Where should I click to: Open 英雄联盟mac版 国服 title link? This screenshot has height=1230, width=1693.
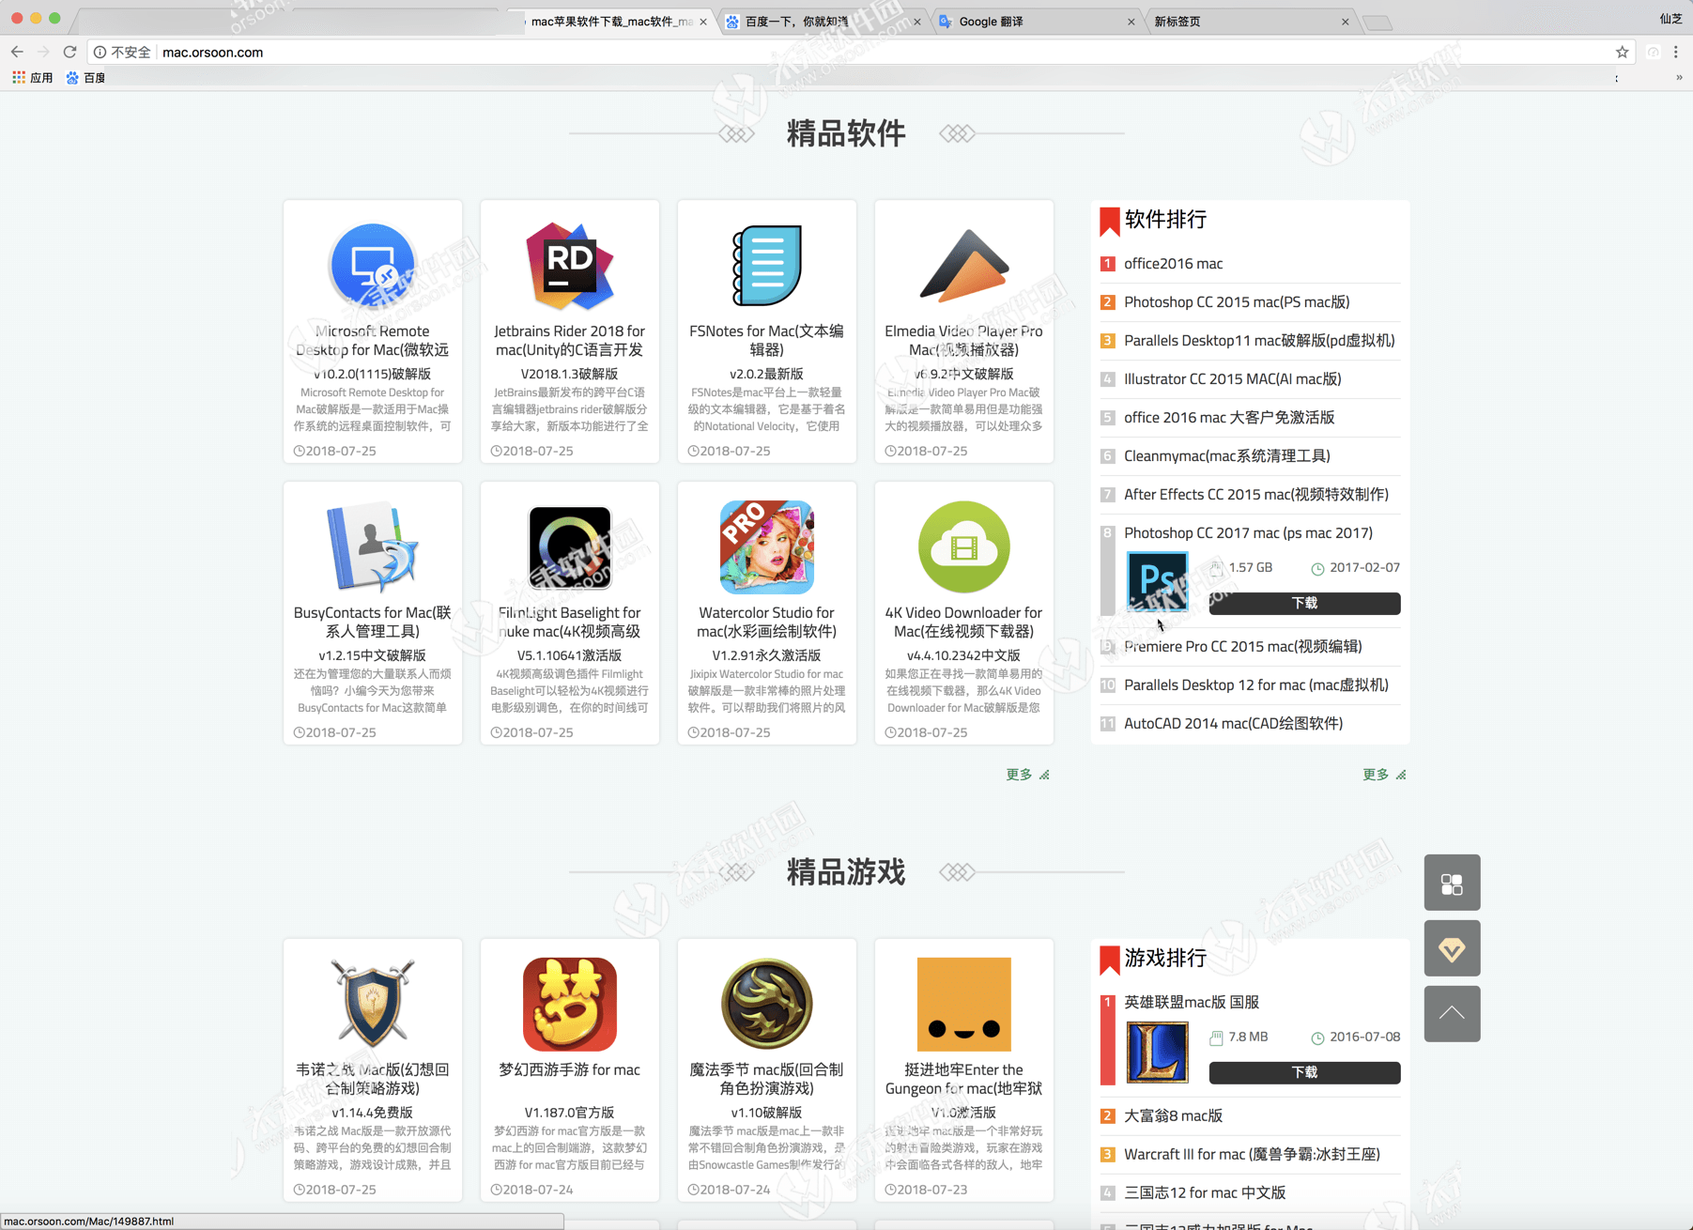pos(1191,1003)
